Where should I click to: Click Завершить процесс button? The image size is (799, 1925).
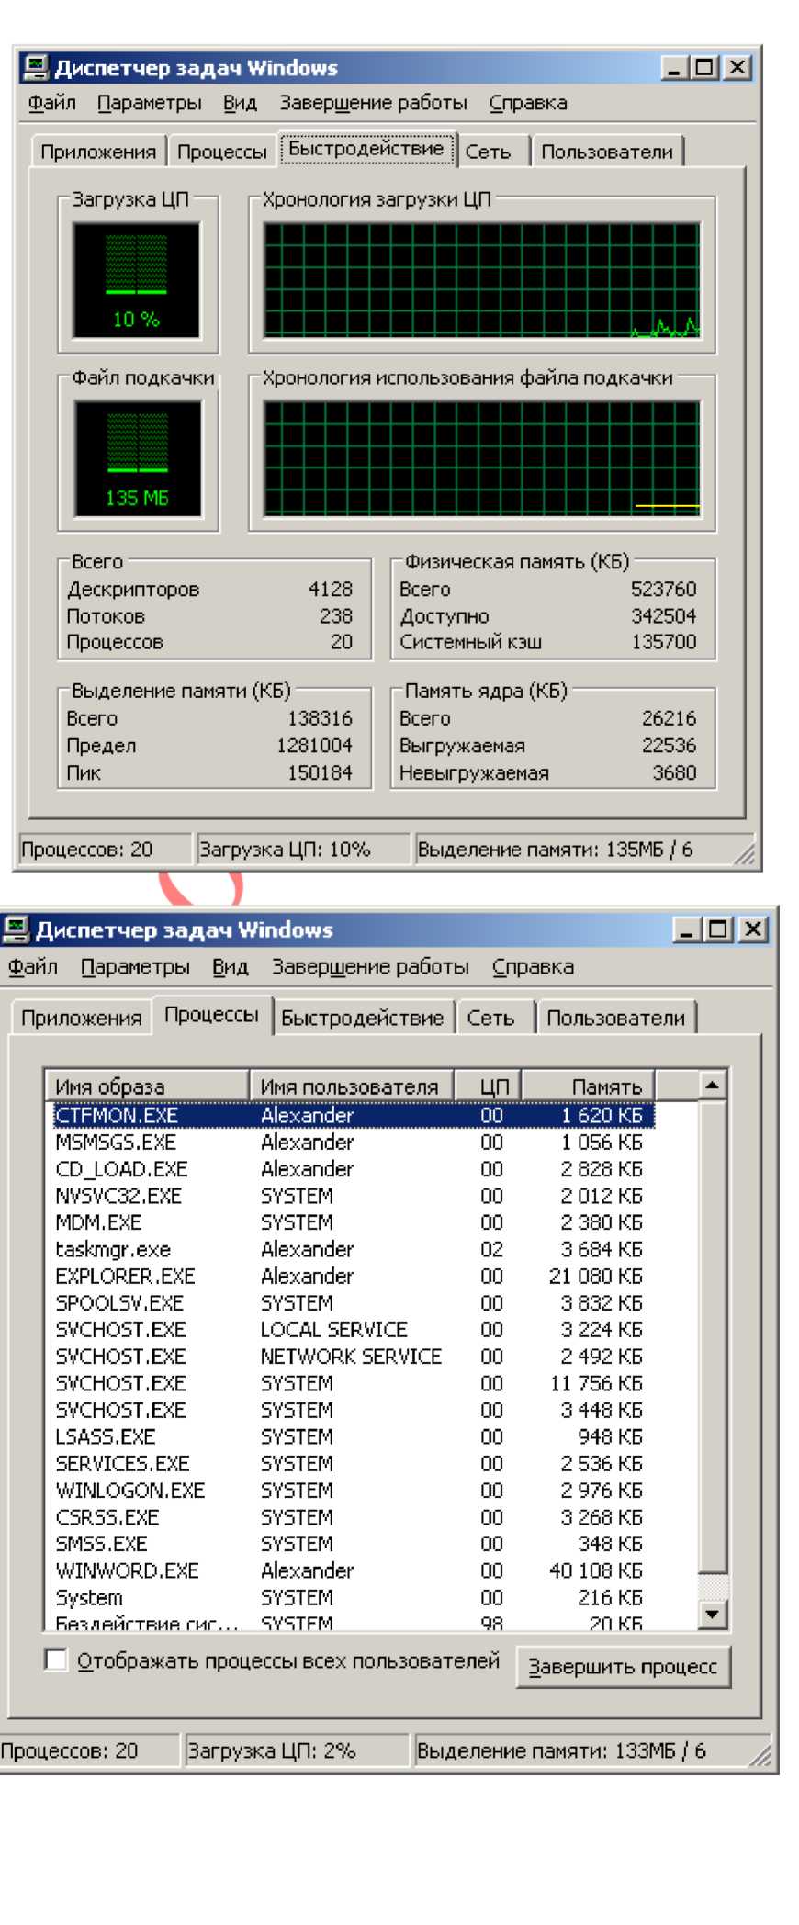click(623, 1667)
